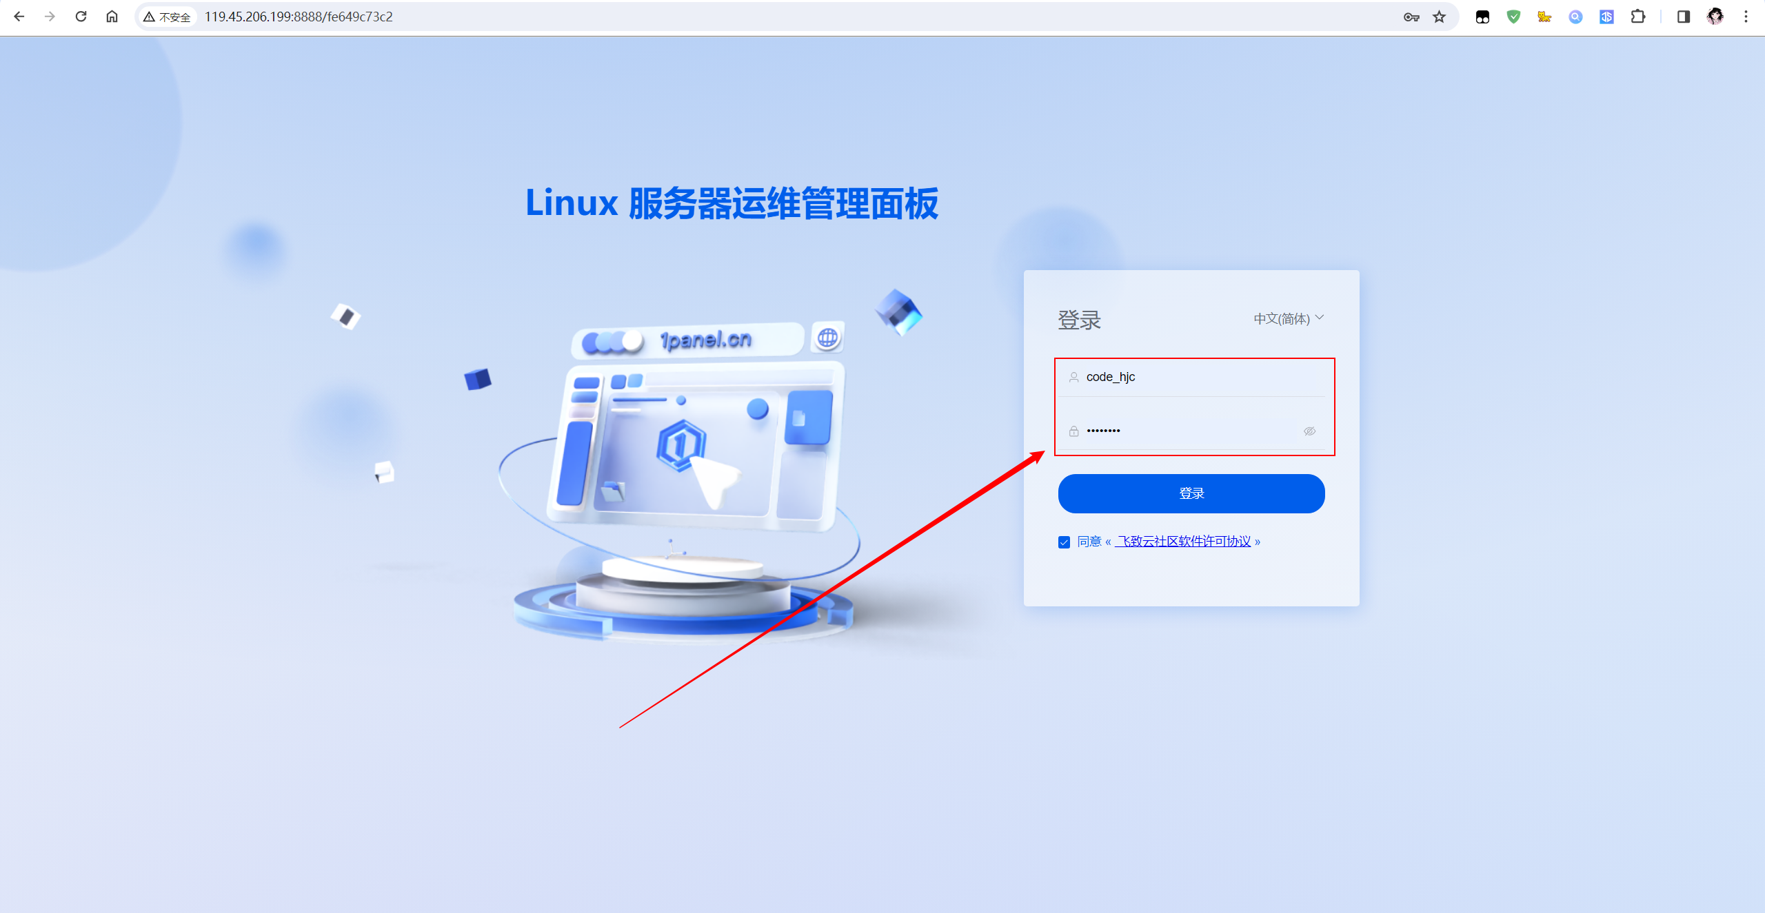The height and width of the screenshot is (913, 1765).
Task: Click the 不安全 site info indicator
Action: [x=167, y=17]
